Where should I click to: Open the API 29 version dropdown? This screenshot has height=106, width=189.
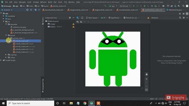[104, 18]
